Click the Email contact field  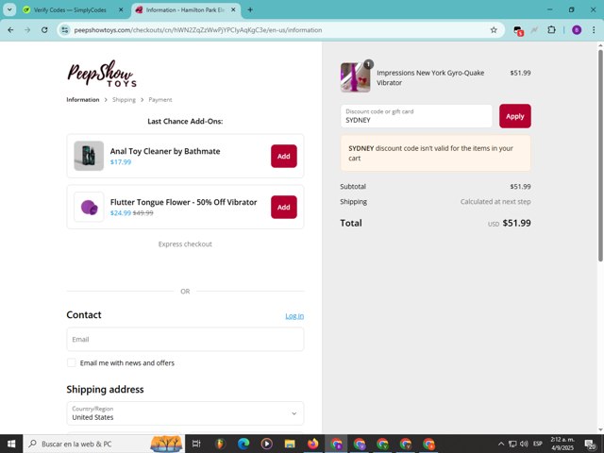185,340
